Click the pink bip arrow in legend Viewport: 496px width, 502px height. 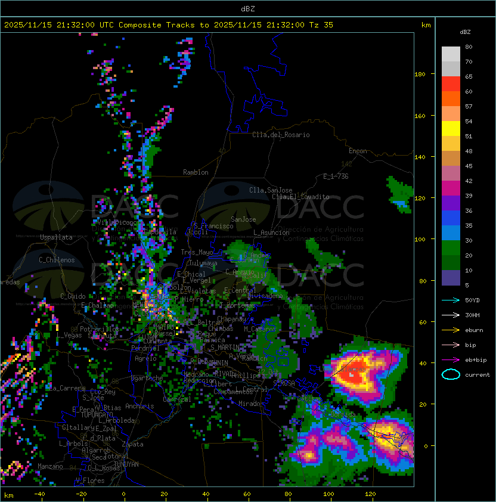[451, 345]
